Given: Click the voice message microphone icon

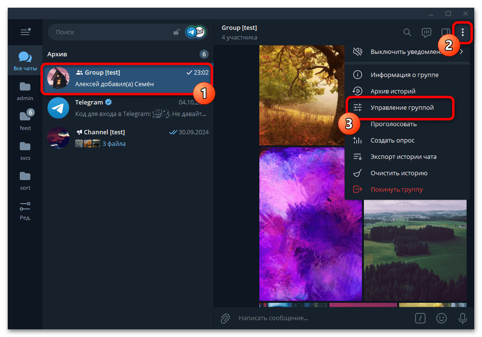Looking at the screenshot, I should (463, 318).
